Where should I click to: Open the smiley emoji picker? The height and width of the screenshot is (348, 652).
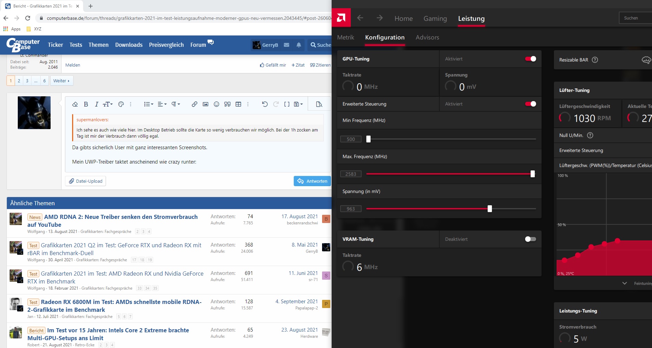click(x=216, y=104)
